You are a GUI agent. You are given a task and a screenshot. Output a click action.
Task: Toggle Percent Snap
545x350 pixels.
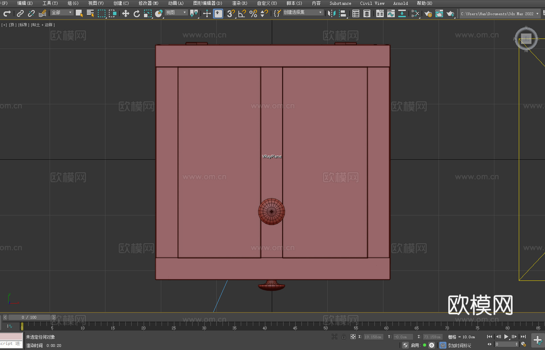253,13
